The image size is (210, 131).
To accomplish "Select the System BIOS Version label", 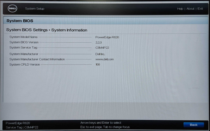I will [24, 42].
